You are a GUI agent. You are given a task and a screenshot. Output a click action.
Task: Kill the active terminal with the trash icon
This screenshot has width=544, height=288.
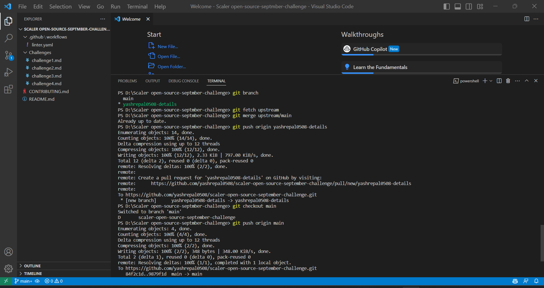point(508,81)
